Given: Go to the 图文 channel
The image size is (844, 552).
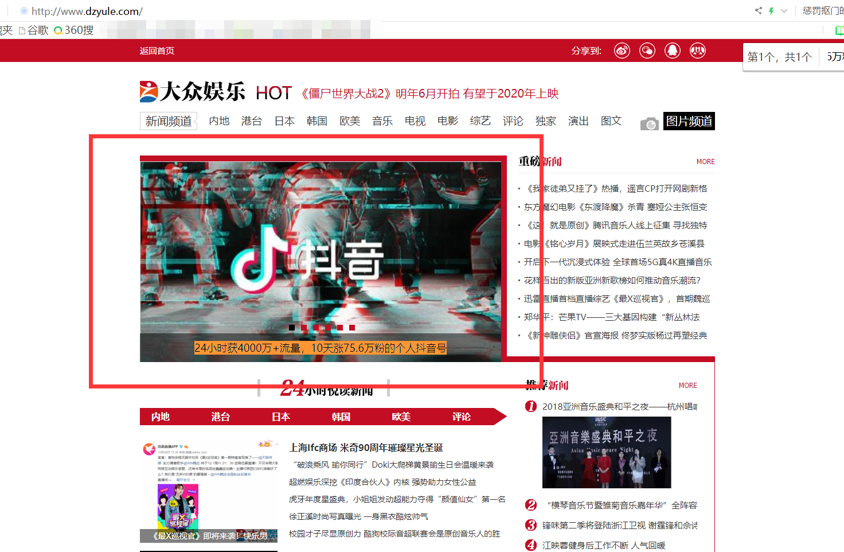Looking at the screenshot, I should click(x=611, y=121).
